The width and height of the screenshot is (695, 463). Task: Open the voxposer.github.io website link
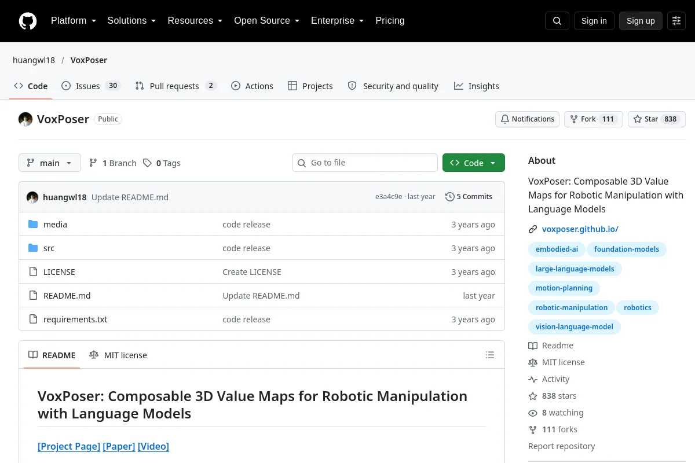(x=580, y=229)
